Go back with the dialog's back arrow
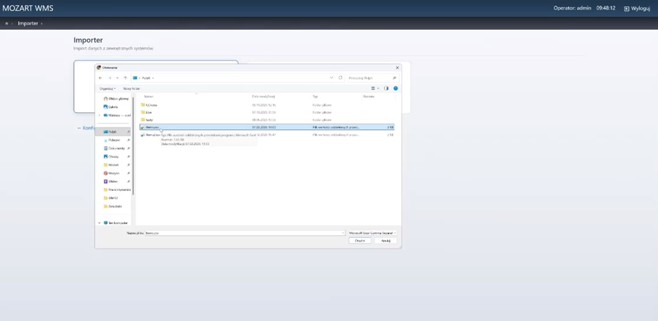658x321 pixels. tap(100, 78)
